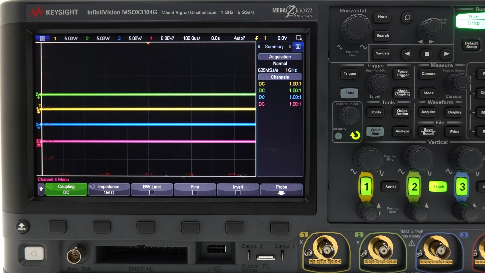Toggle the channel 2 green button
The width and height of the screenshot is (485, 273).
414,187
